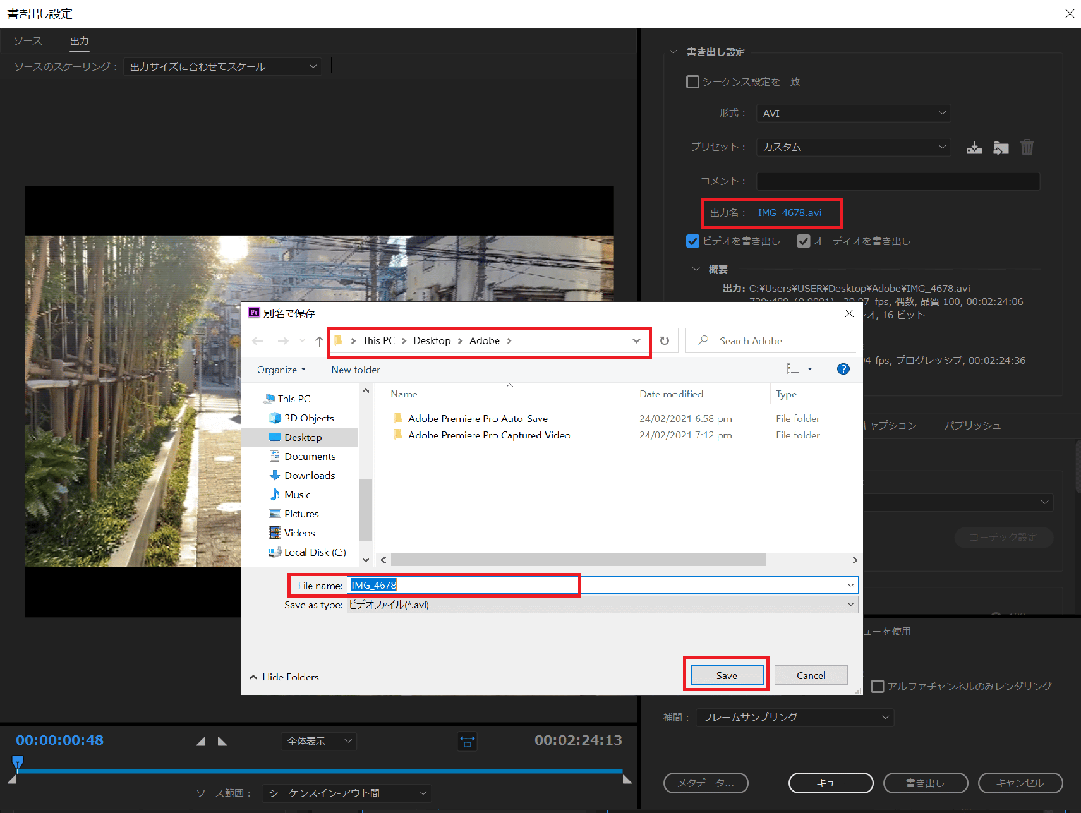Open the カスタム preset dropdown
The width and height of the screenshot is (1081, 813).
click(854, 147)
